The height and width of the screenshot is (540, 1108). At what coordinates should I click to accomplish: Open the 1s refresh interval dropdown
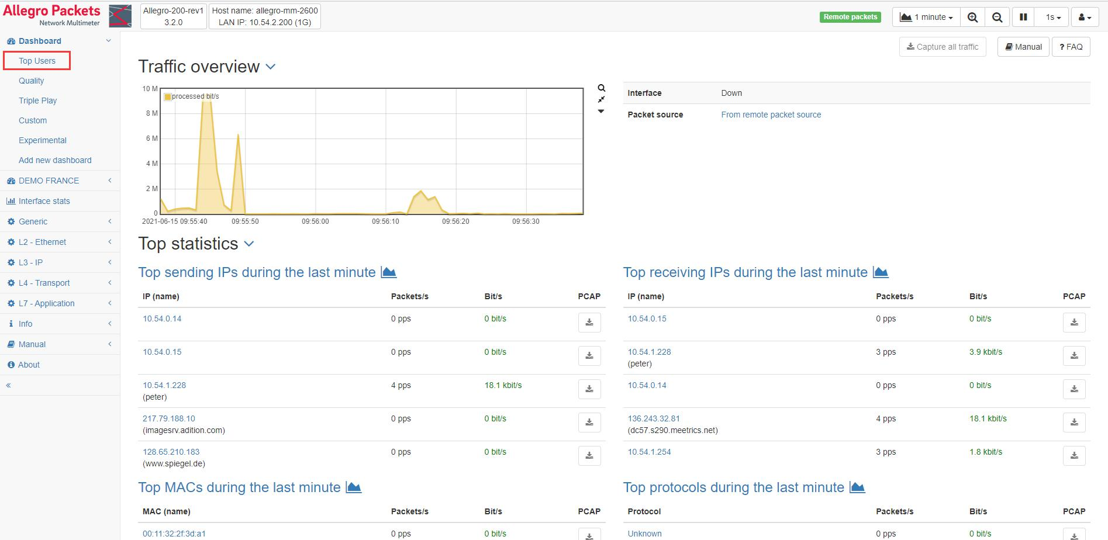pos(1052,18)
